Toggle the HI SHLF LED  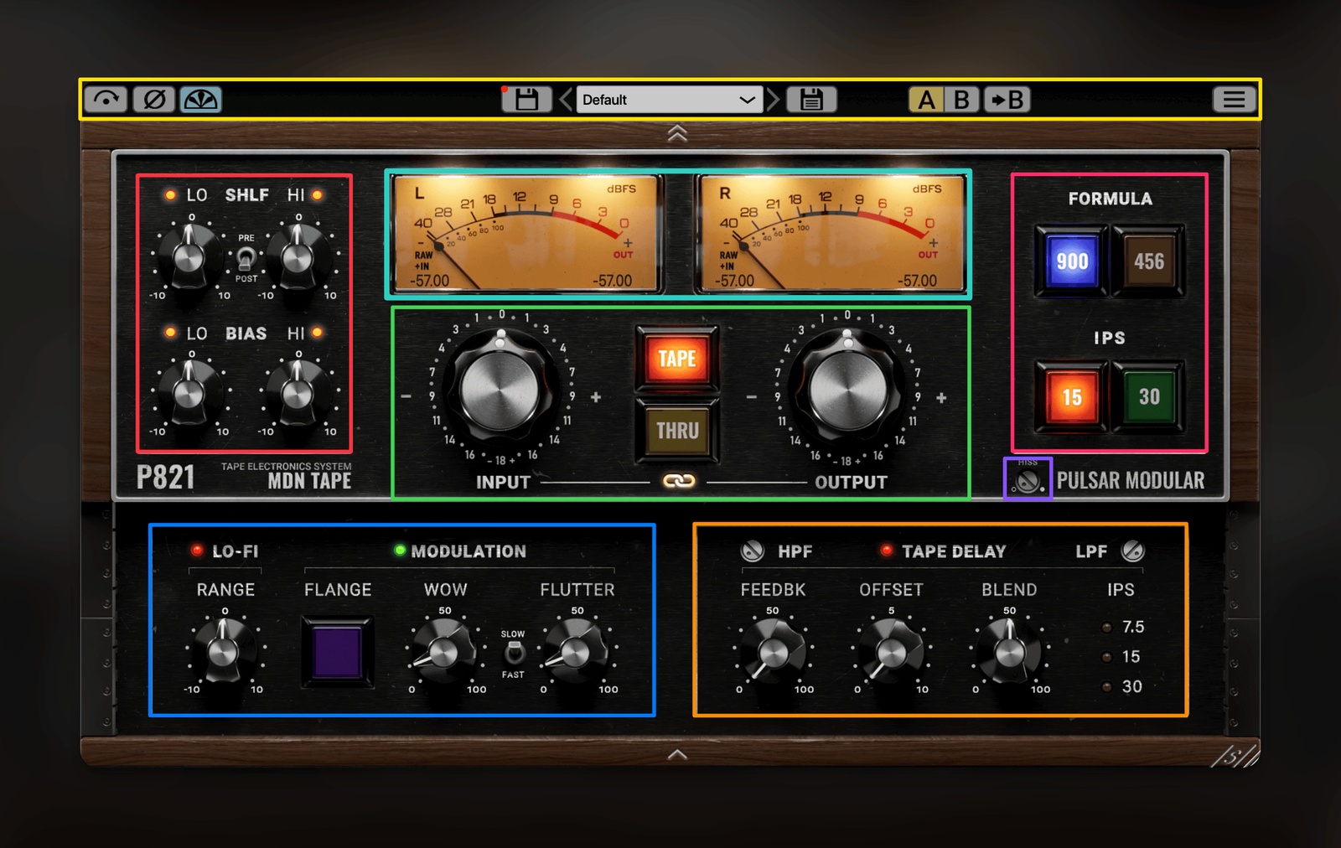tap(318, 195)
